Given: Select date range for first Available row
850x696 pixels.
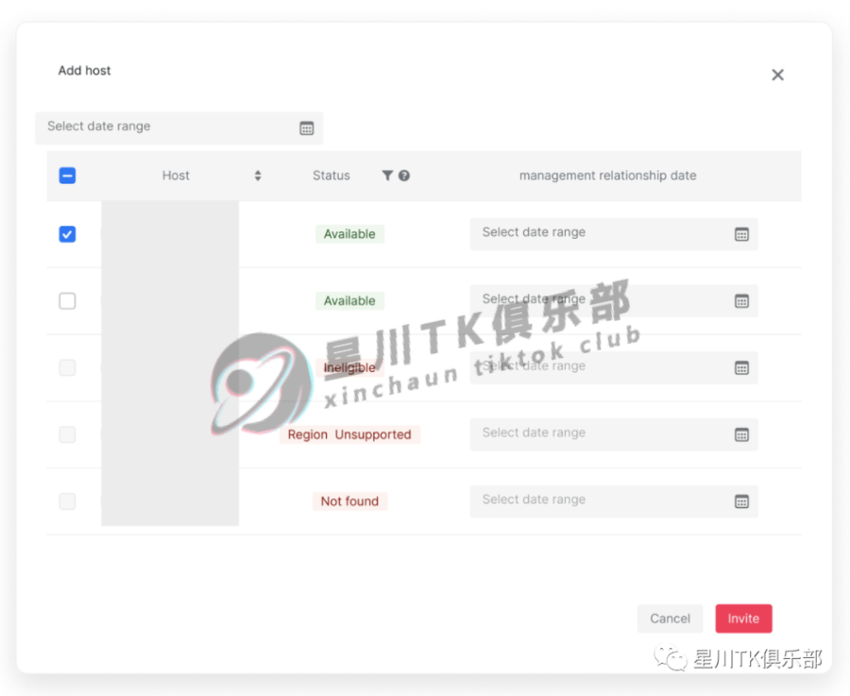Looking at the screenshot, I should [614, 234].
